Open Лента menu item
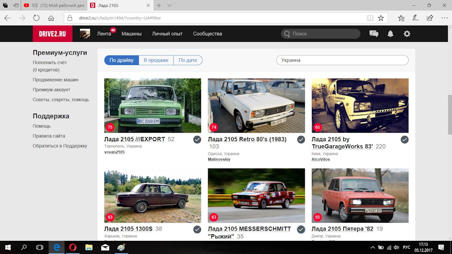 pos(104,34)
